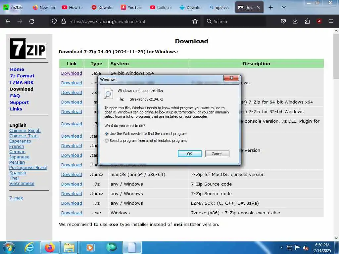Go back with the browser back arrow
This screenshot has width=339, height=254.
8,21
